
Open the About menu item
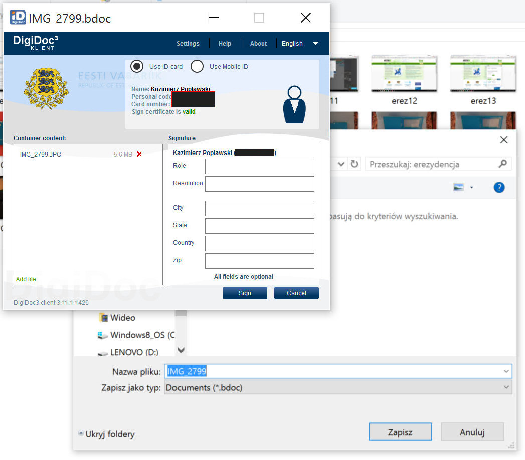point(258,44)
